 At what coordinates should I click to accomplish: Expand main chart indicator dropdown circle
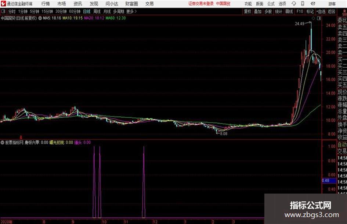coord(40,18)
